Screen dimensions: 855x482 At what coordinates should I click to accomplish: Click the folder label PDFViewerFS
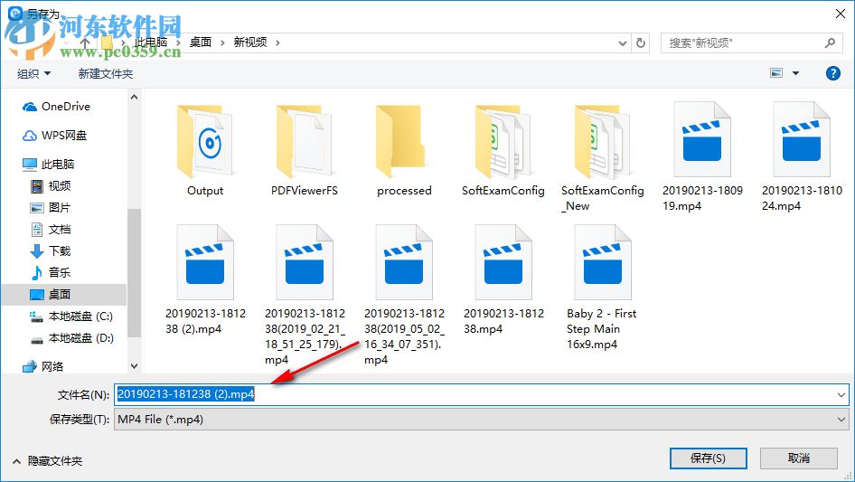pyautogui.click(x=305, y=191)
